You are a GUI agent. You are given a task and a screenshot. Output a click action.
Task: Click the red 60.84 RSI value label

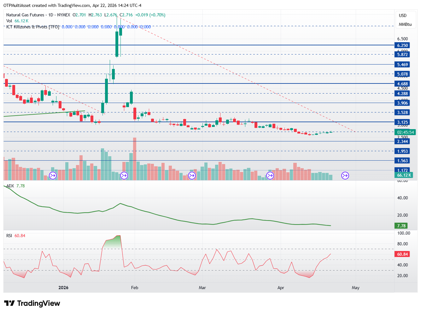(x=402, y=254)
